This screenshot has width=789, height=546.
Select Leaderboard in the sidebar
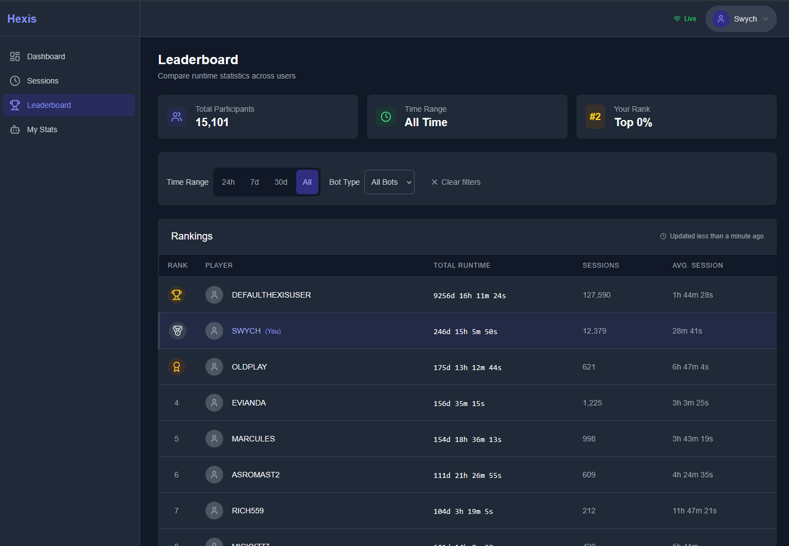pyautogui.click(x=49, y=105)
